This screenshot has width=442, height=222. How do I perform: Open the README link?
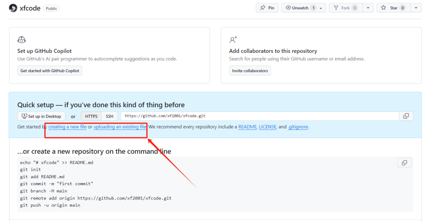248,127
